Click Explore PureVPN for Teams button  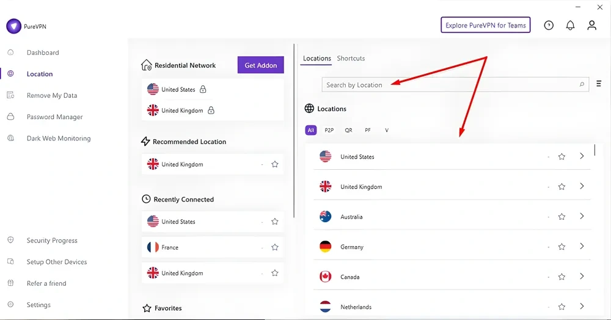tap(486, 25)
